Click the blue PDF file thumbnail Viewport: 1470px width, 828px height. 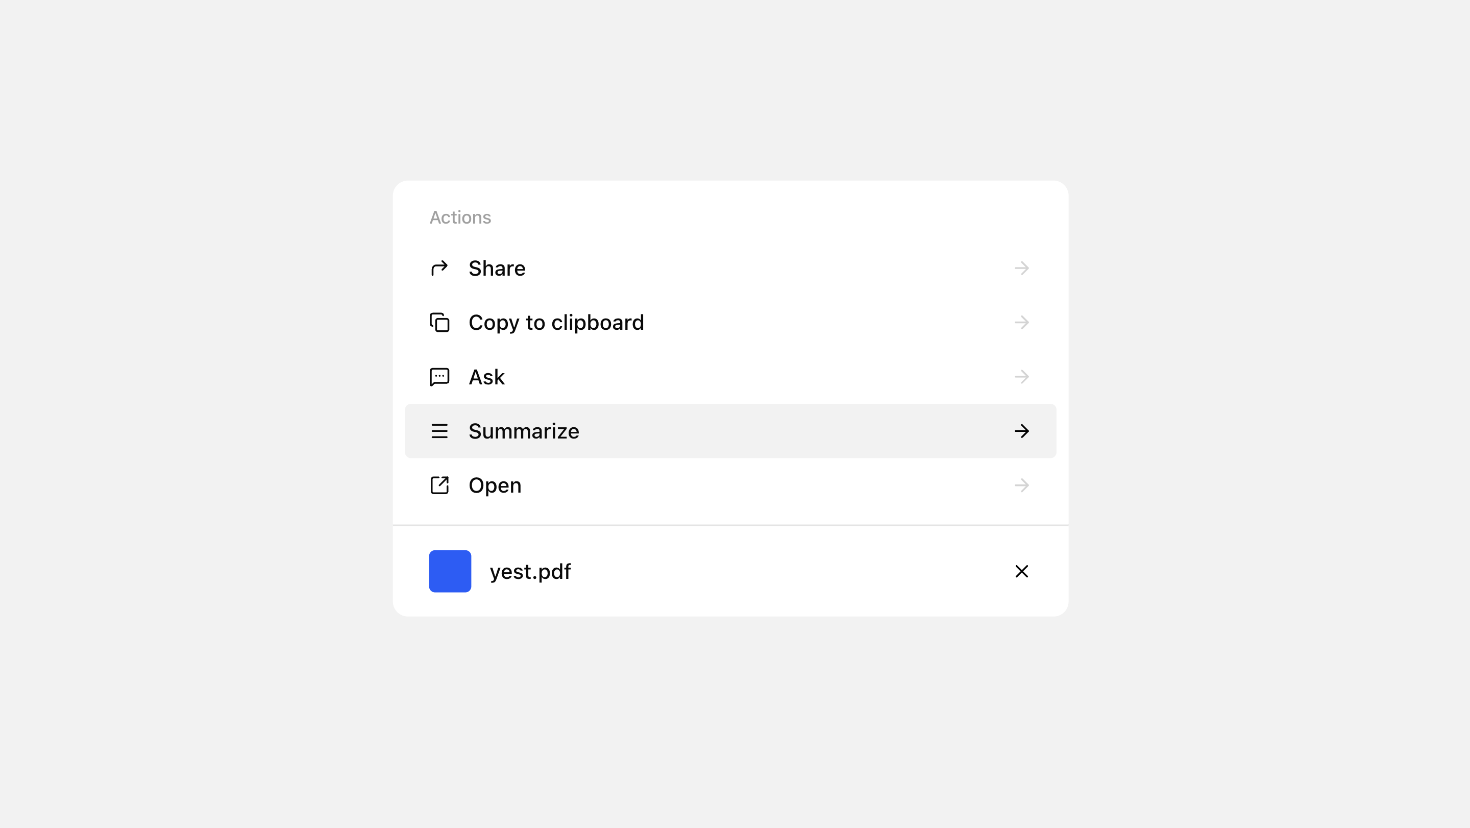click(450, 571)
